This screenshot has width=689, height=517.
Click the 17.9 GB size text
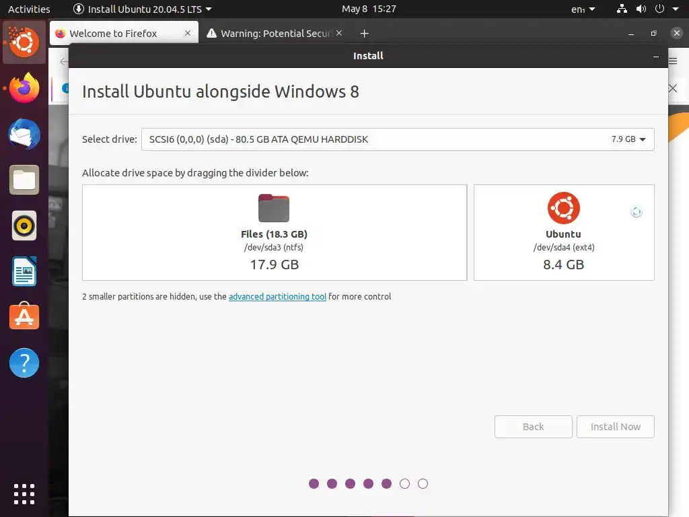click(x=275, y=265)
